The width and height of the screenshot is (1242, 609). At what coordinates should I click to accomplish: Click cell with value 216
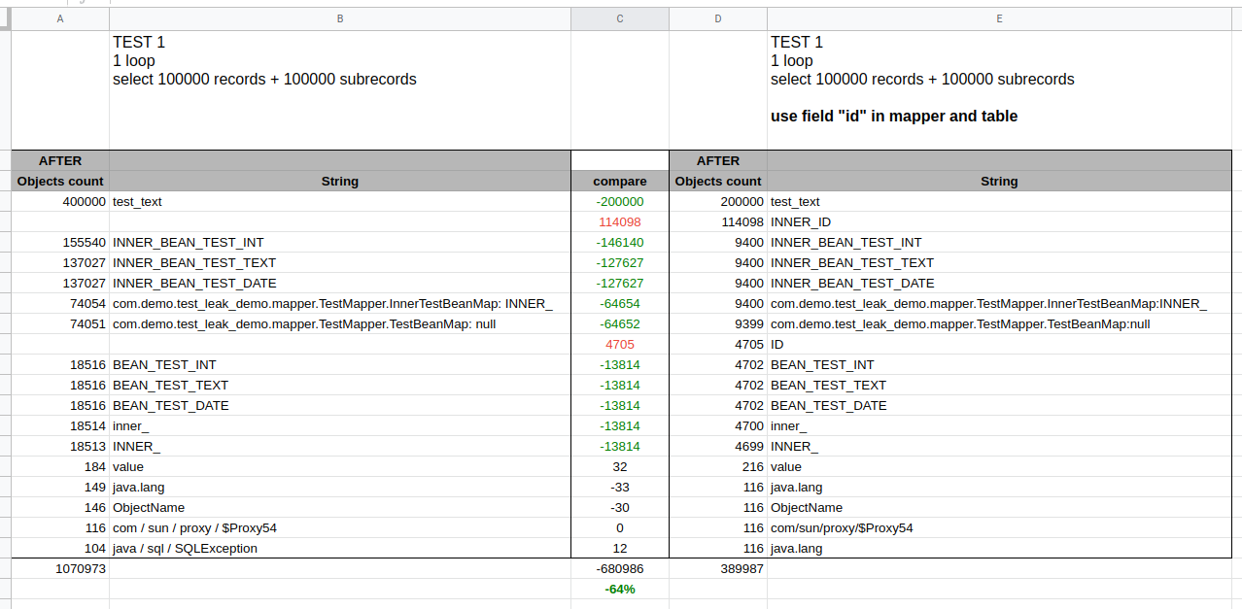click(x=718, y=466)
